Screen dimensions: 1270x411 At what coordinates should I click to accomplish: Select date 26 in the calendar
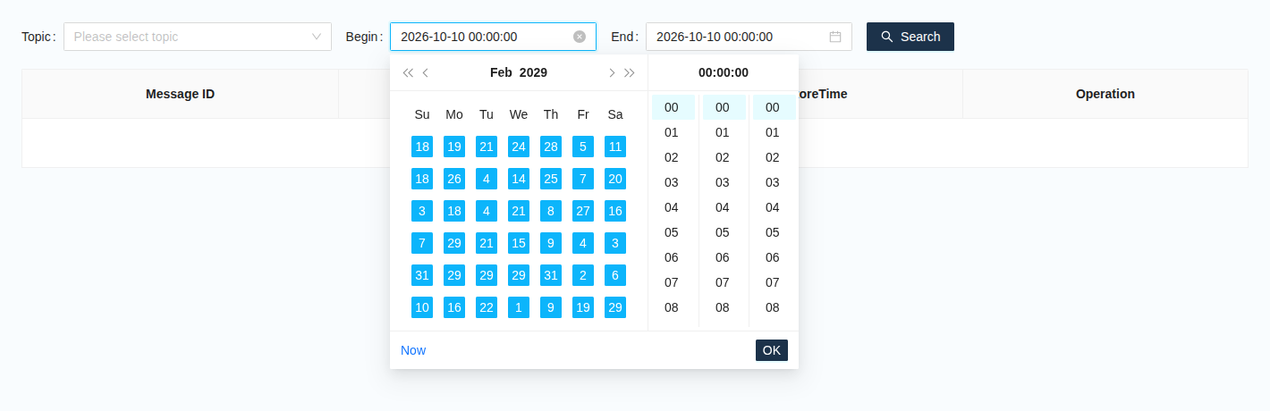pyautogui.click(x=454, y=179)
